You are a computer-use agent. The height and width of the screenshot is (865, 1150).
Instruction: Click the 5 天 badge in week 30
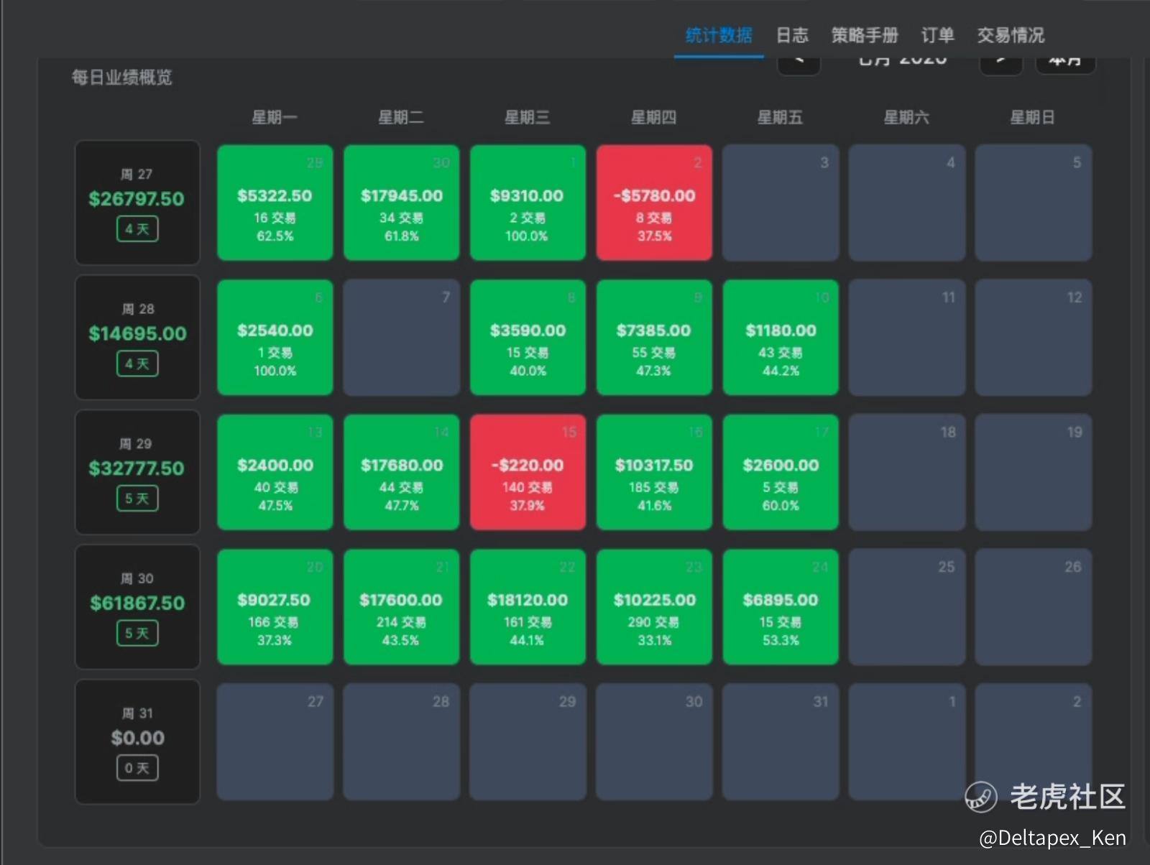pos(137,633)
